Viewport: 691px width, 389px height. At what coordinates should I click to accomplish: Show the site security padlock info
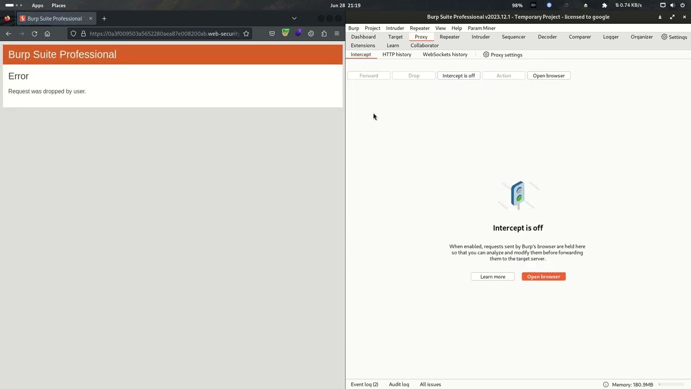click(83, 33)
